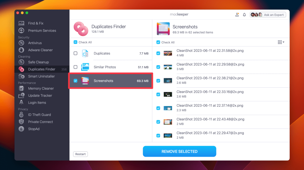
Task: Click the REMOVE SELECTED button
Action: [180, 151]
